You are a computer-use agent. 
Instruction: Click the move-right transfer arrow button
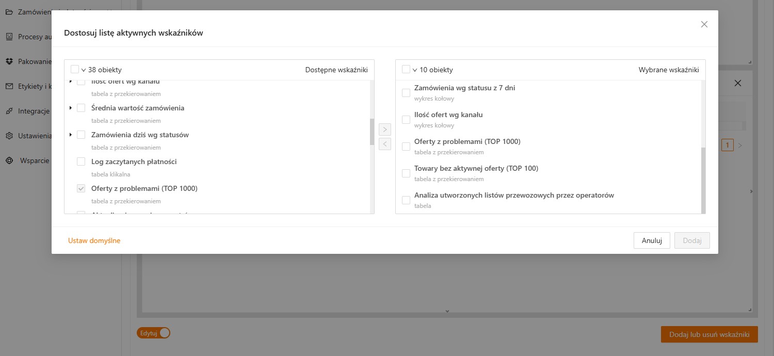pos(385,130)
